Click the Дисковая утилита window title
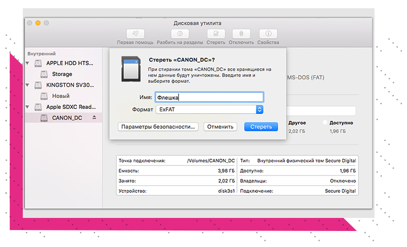This screenshot has height=247, width=407. pos(197,23)
